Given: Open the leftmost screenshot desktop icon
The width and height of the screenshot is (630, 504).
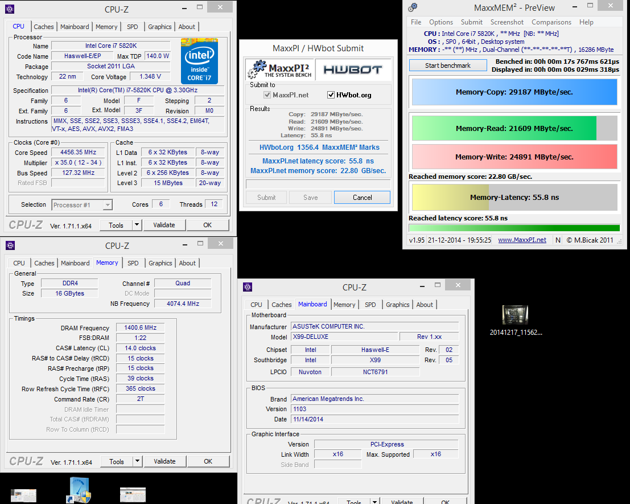Looking at the screenshot, I should pyautogui.click(x=24, y=495).
